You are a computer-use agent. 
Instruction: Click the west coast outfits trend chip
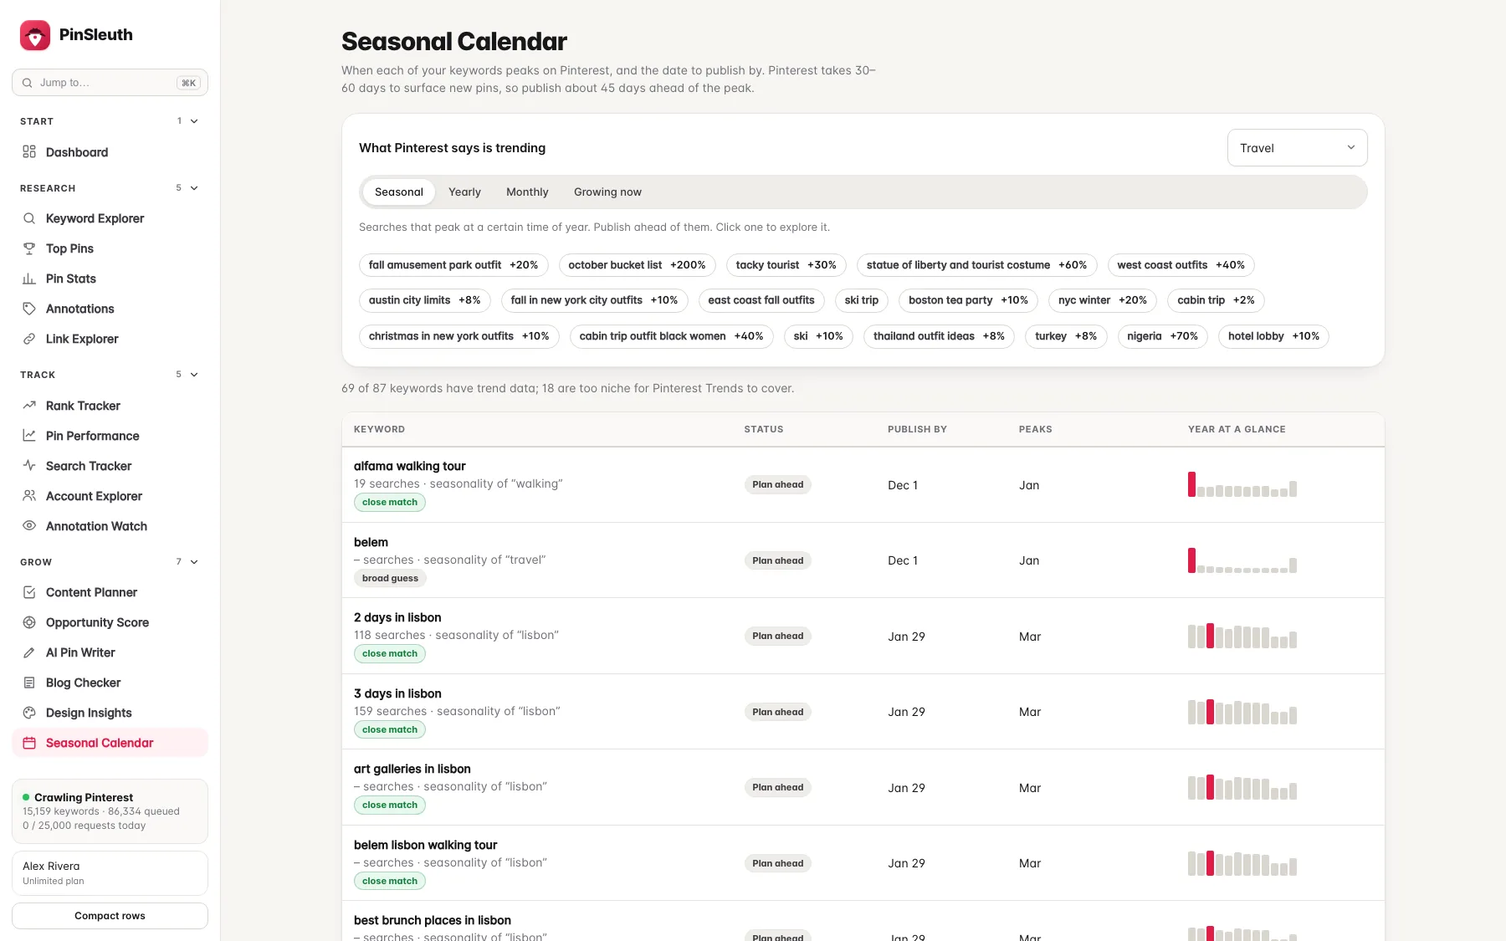[1181, 265]
